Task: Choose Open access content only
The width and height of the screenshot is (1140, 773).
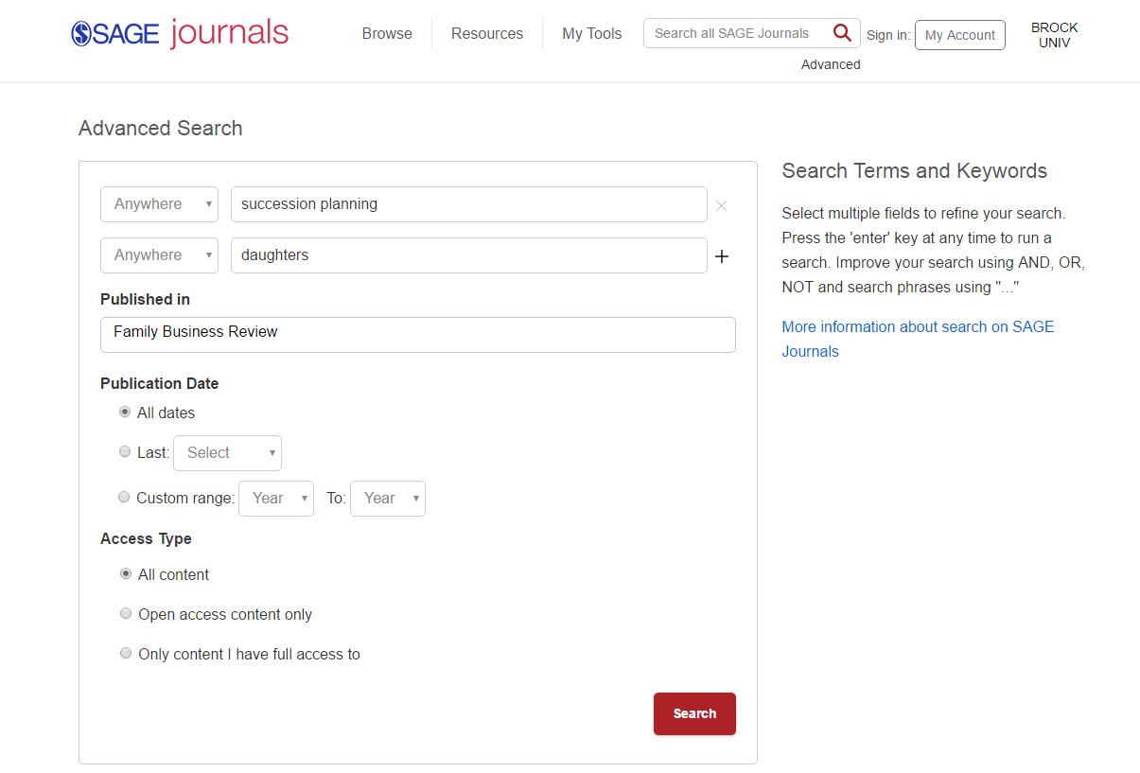Action: pyautogui.click(x=126, y=613)
